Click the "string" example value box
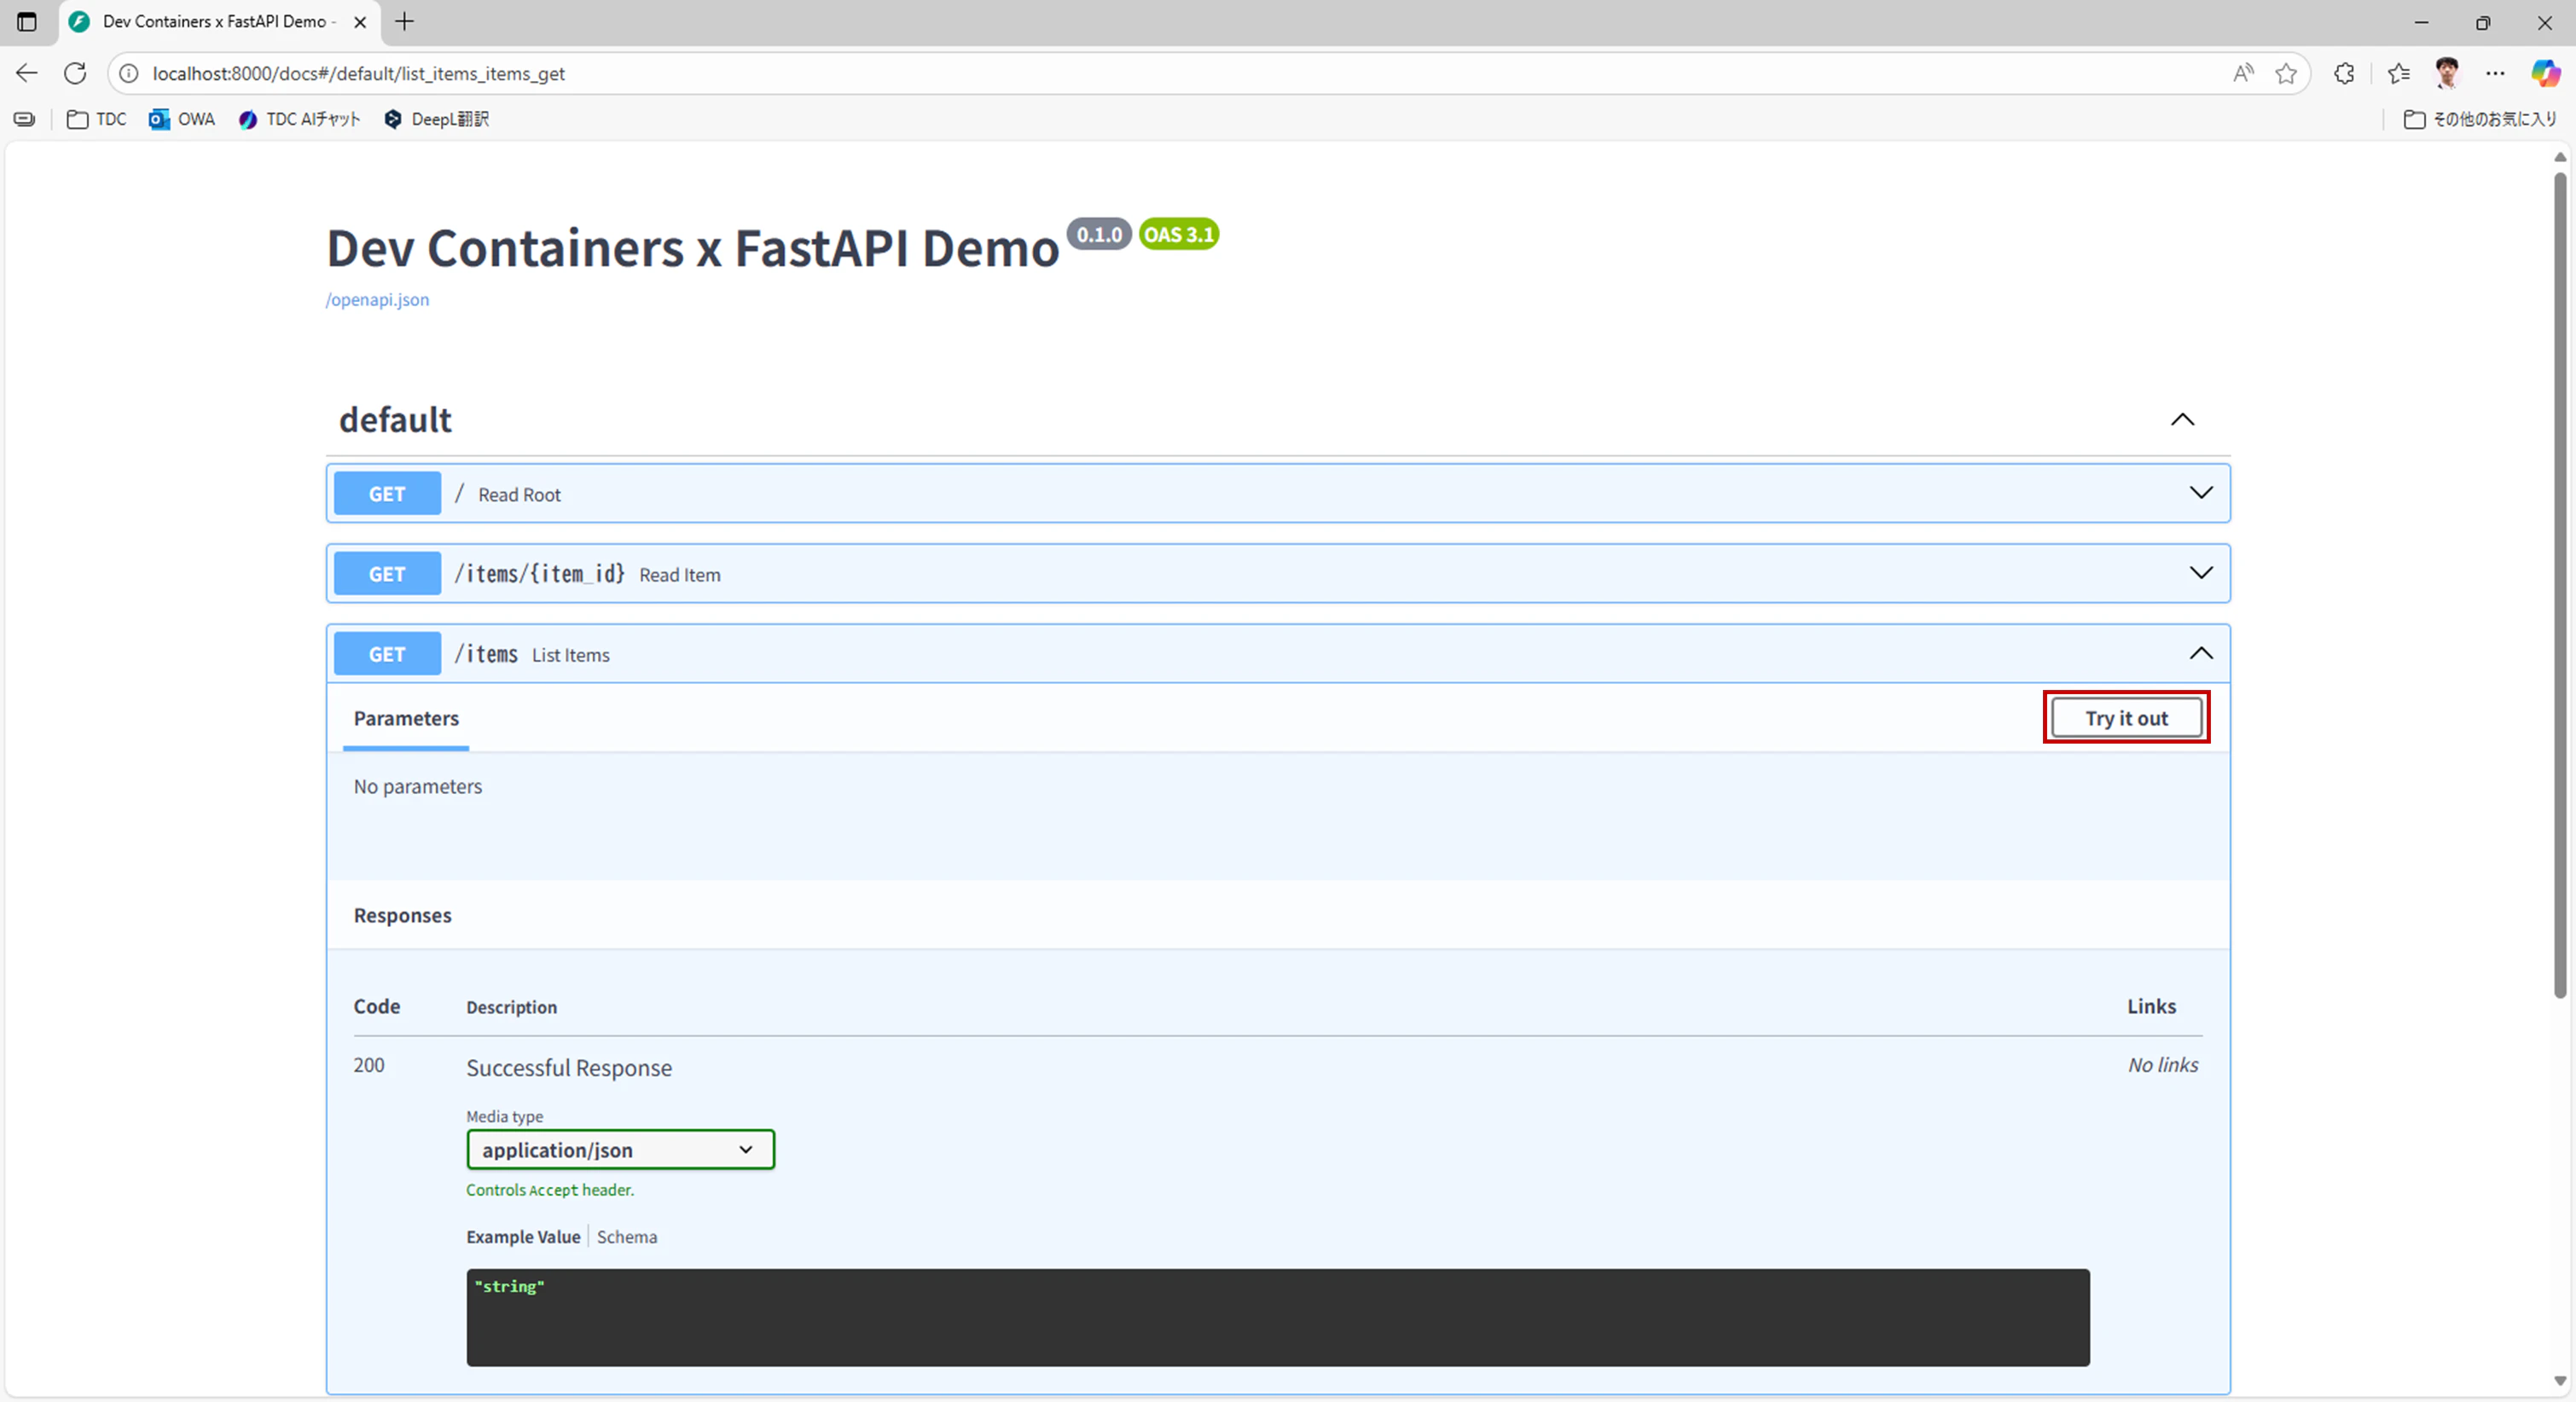 coord(1278,1317)
